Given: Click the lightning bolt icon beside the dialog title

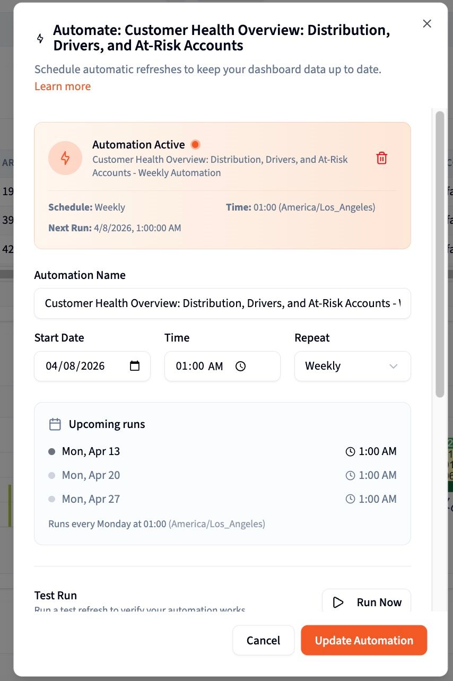Looking at the screenshot, I should coord(40,38).
